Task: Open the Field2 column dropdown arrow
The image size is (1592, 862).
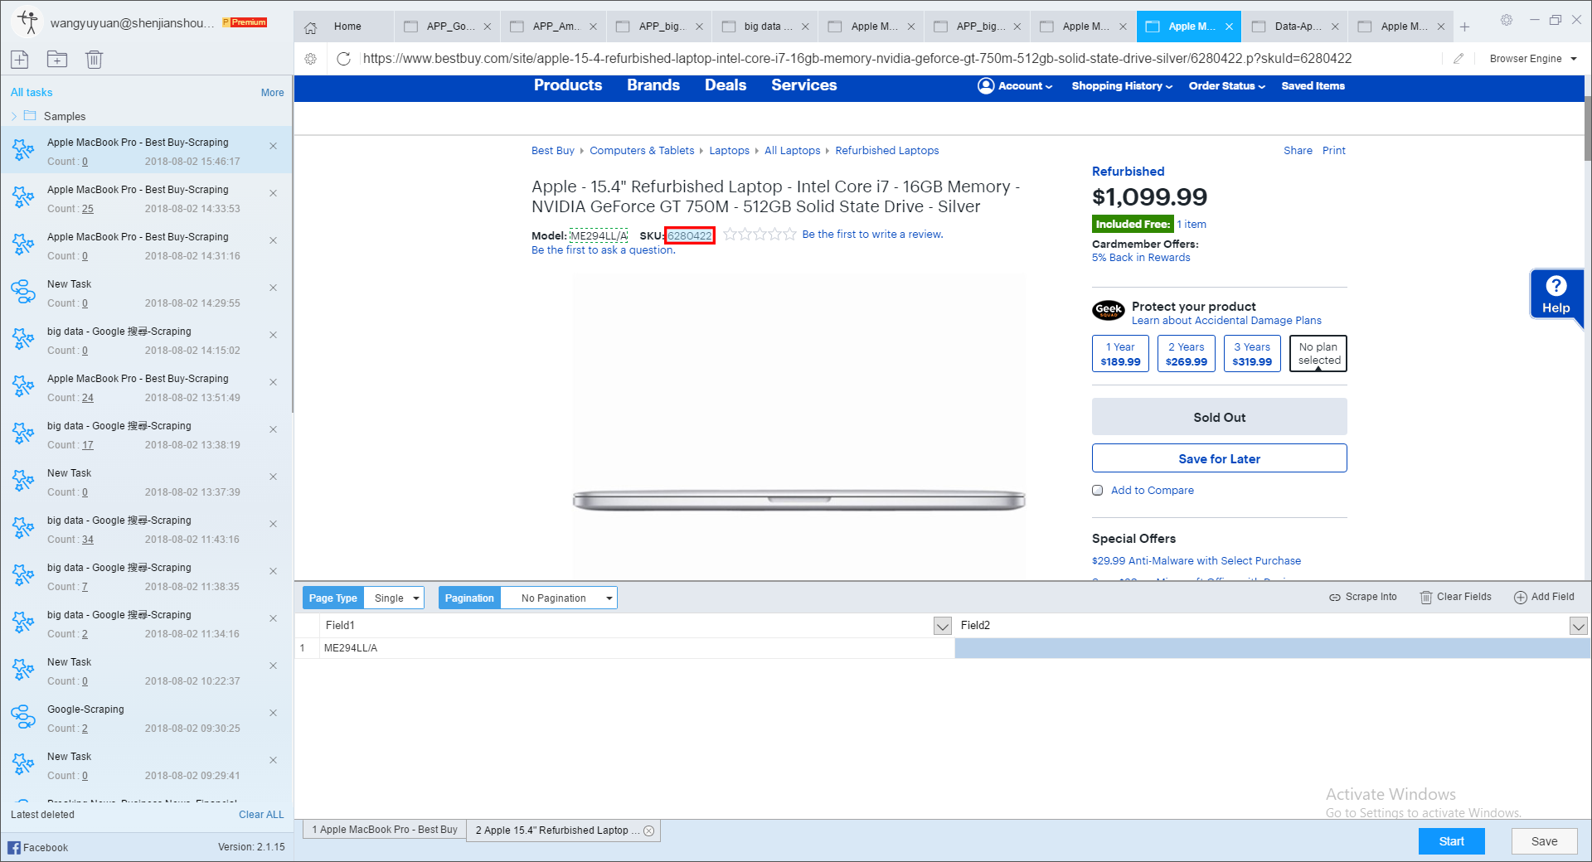Action: coord(1579,626)
